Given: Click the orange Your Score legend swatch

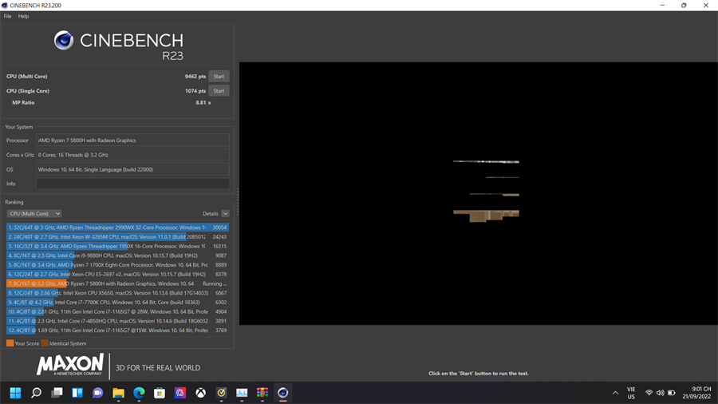Looking at the screenshot, I should coord(10,343).
